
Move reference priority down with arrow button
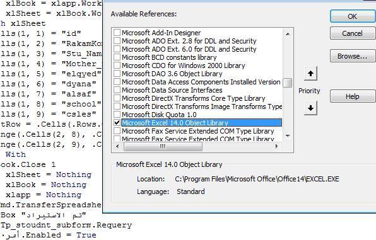tap(310, 108)
